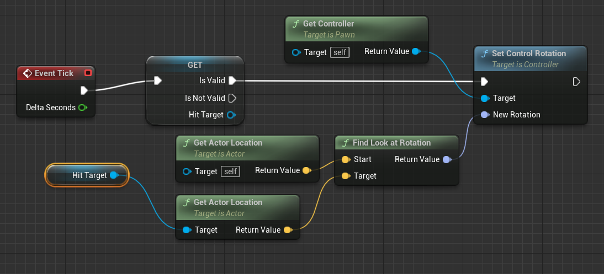
Task: Click the red delegate pin on Event Tick
Action: [87, 73]
